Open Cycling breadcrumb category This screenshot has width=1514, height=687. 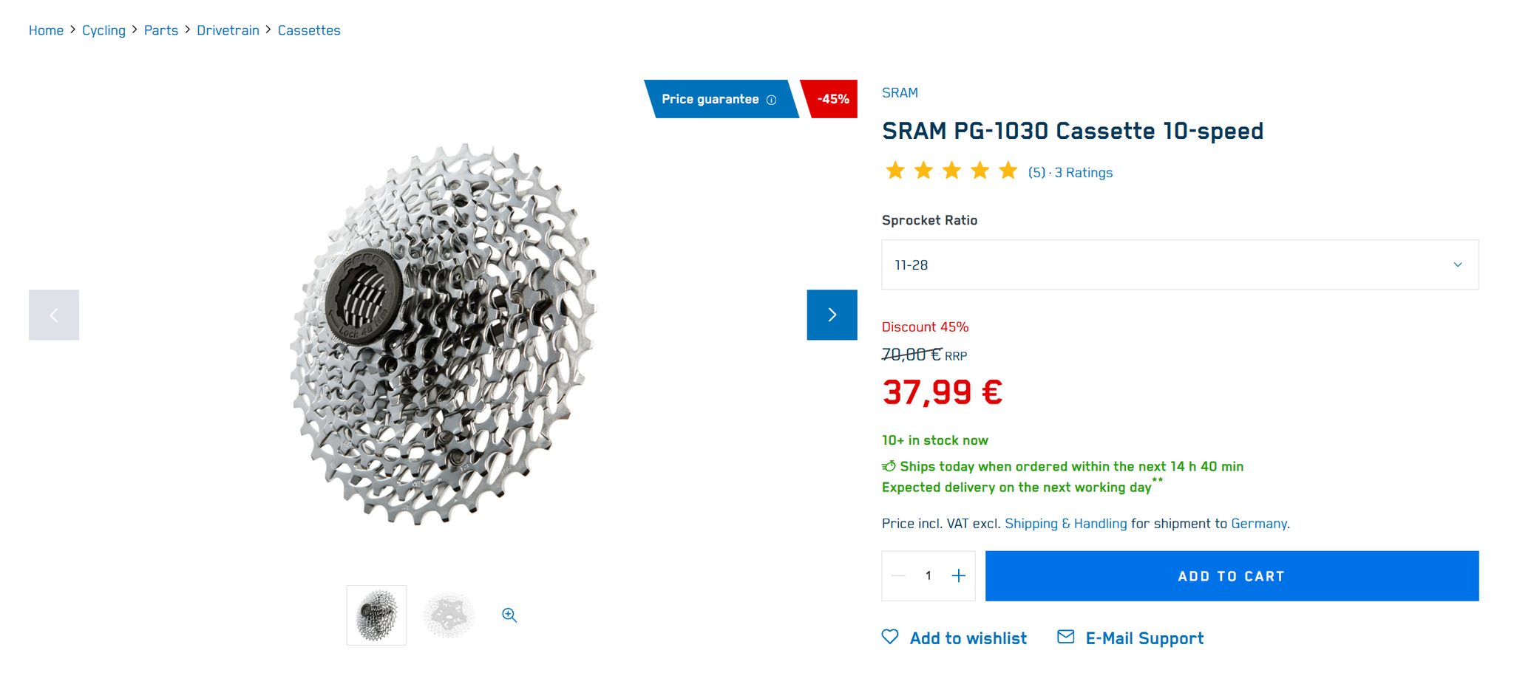coord(103,30)
